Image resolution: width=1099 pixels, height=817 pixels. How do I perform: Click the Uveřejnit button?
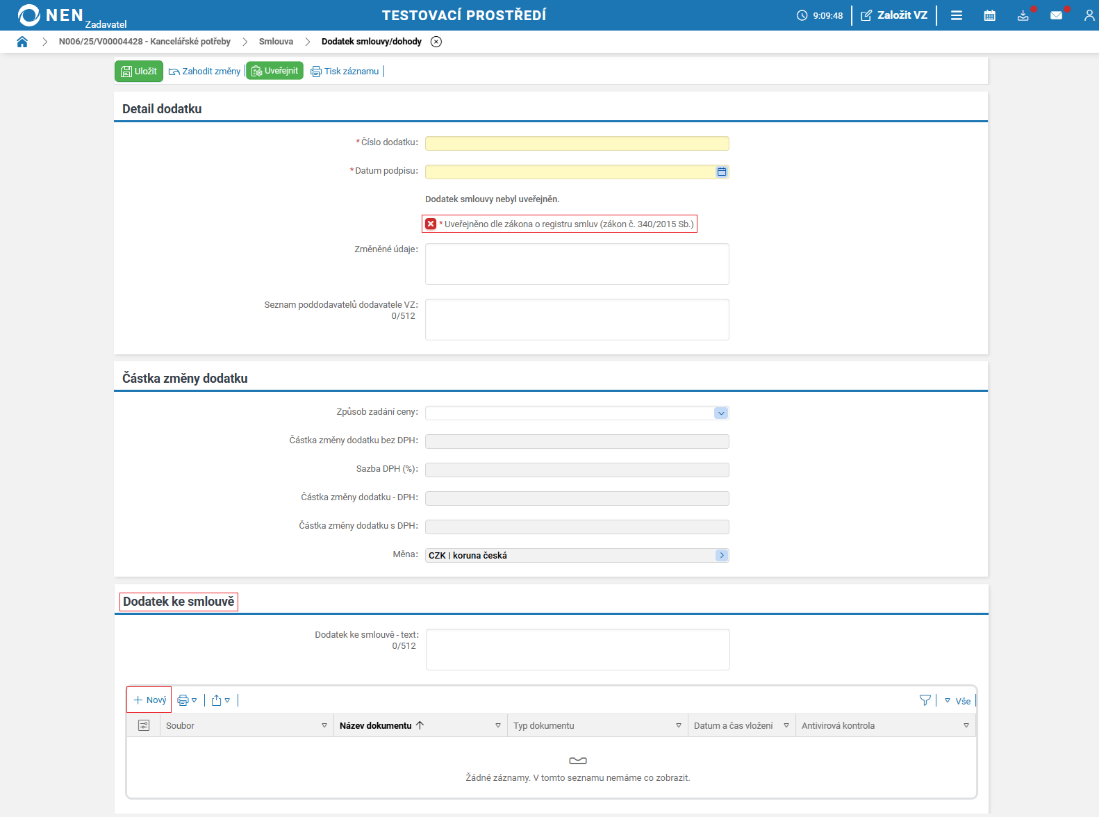click(275, 71)
